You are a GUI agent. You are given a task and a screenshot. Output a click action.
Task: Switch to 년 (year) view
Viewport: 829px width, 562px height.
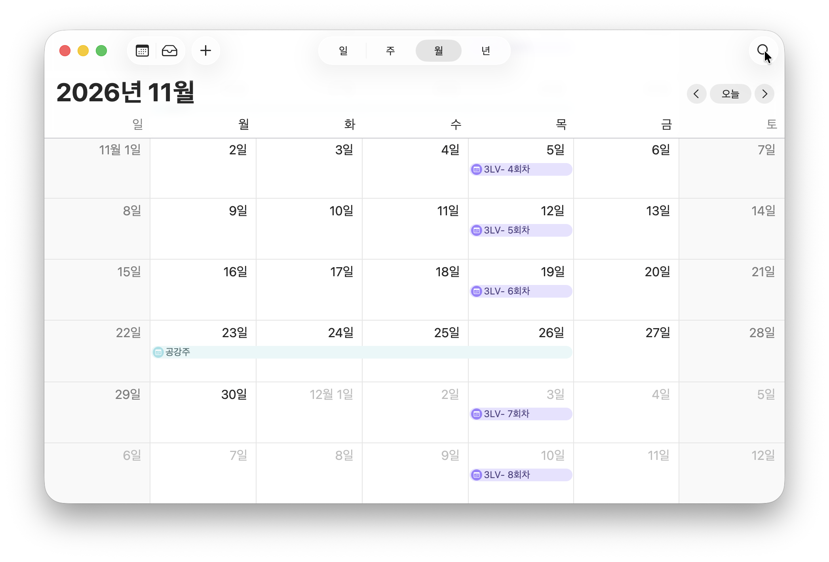click(486, 51)
